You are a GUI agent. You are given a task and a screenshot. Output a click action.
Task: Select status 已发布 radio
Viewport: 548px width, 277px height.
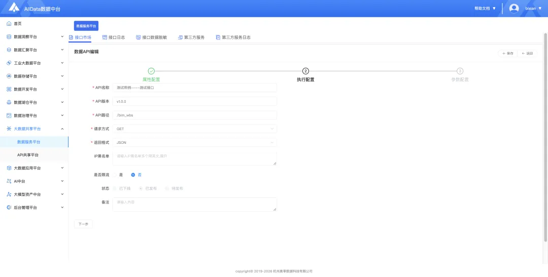click(x=141, y=188)
